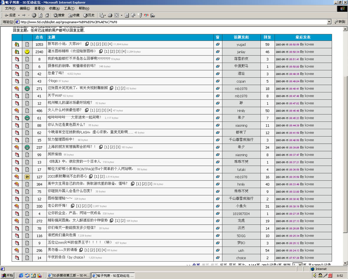Screen dimensions: 348x279
Task: Click the document icon on '你认为这是黄色图片么？' row
Action: [x=27, y=125]
